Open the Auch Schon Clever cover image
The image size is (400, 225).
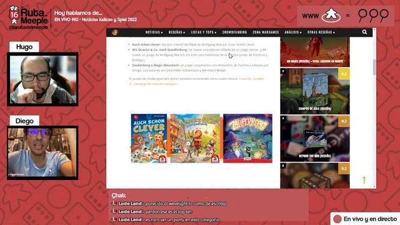(x=149, y=138)
